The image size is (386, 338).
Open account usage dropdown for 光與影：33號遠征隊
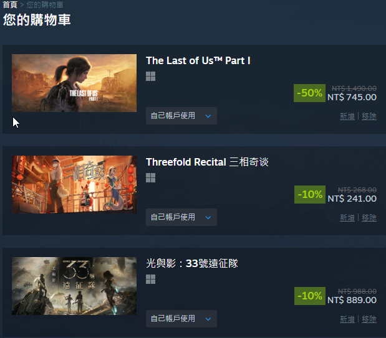tap(181, 319)
